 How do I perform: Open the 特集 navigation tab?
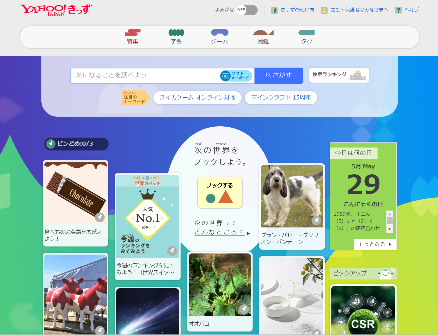click(132, 37)
